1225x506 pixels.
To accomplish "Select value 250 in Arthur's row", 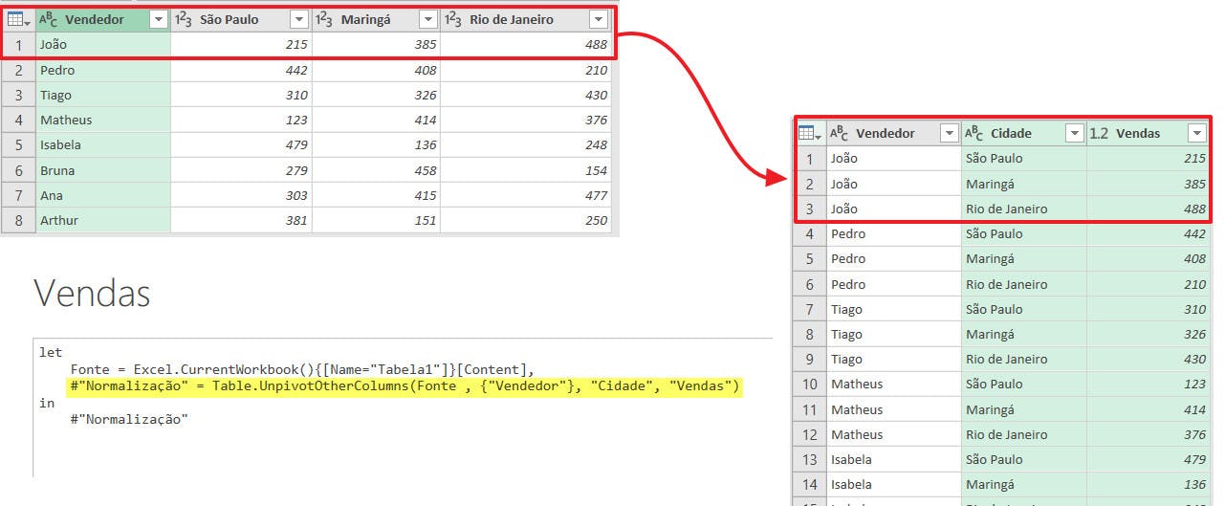I will pos(526,221).
